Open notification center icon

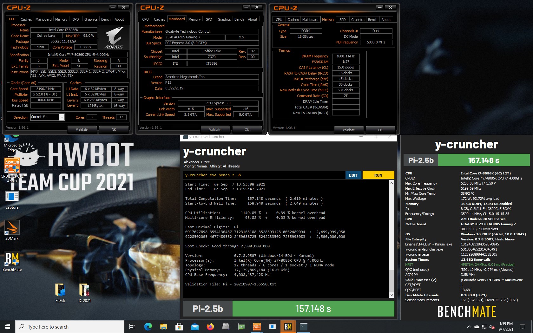(522, 327)
